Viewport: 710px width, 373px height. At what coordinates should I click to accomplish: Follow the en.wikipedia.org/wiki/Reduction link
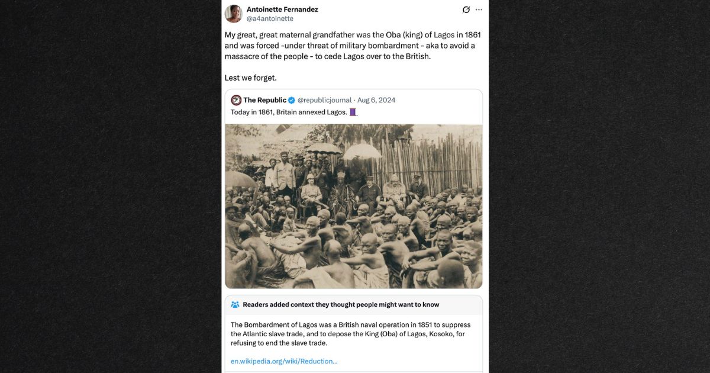[x=284, y=361]
